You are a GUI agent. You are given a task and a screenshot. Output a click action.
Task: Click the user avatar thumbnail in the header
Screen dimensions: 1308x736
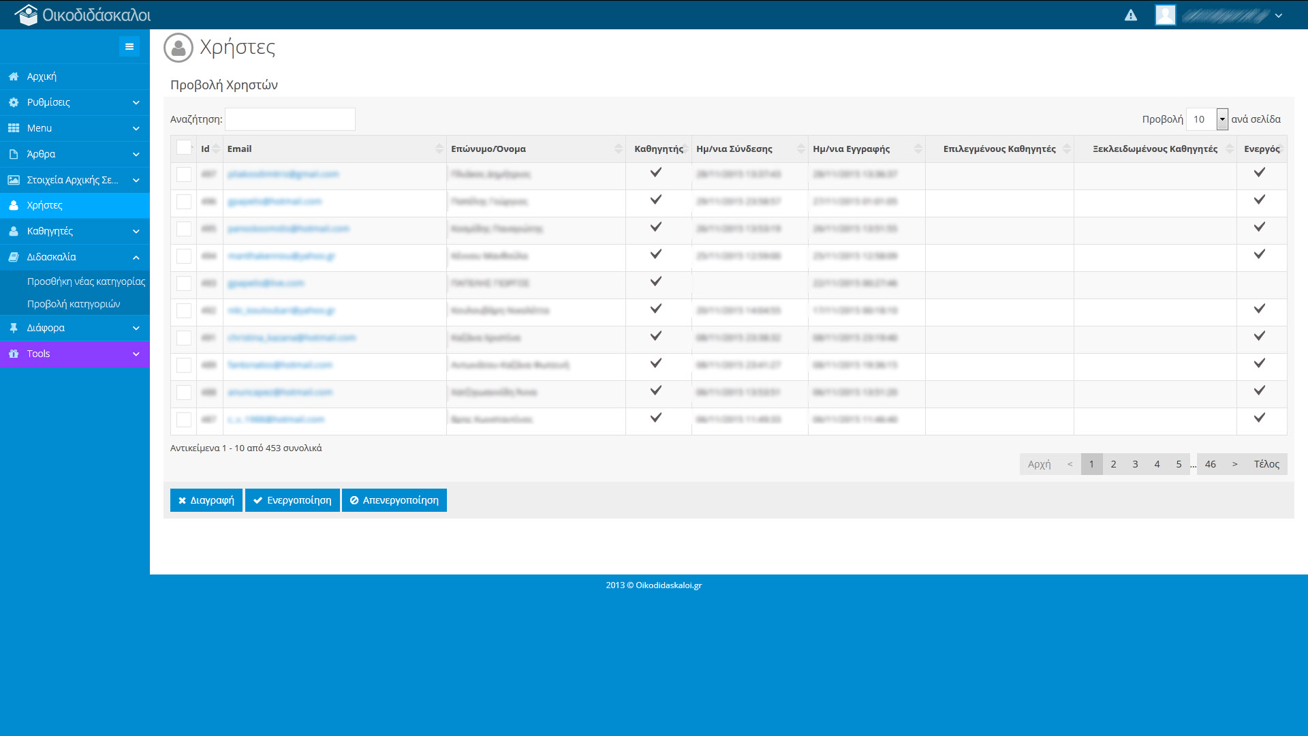(x=1166, y=15)
